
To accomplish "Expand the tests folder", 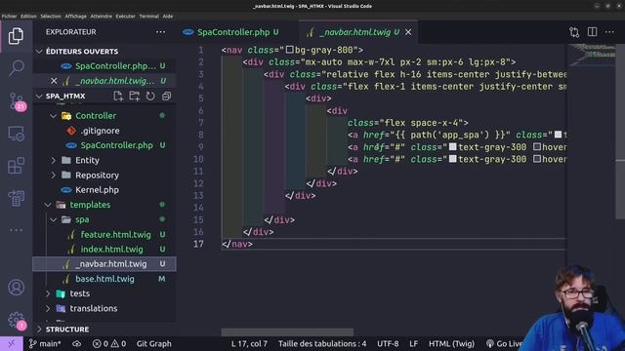I will click(48, 293).
